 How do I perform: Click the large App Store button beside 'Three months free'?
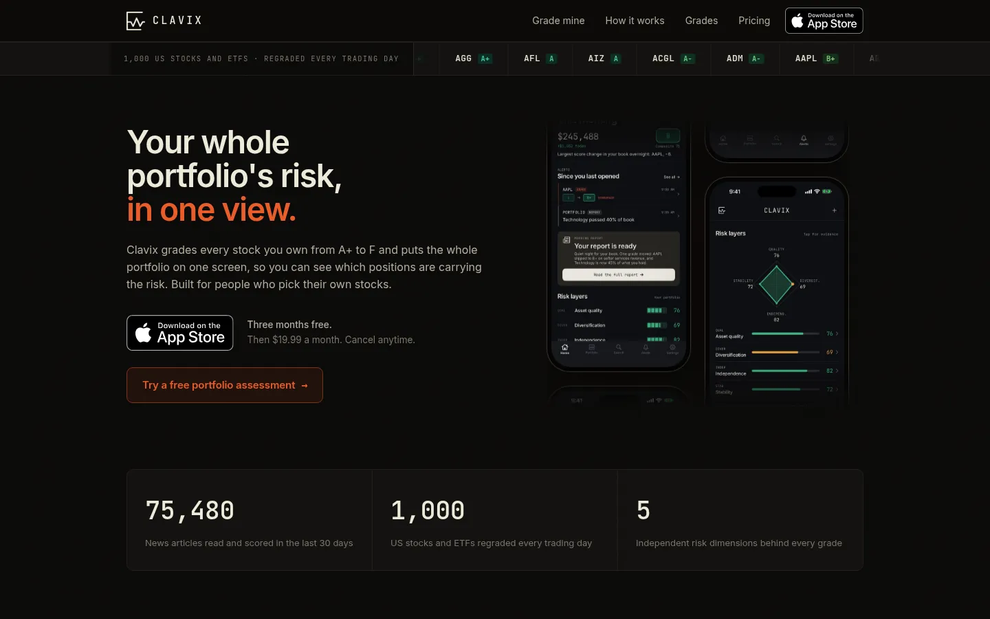coord(179,333)
